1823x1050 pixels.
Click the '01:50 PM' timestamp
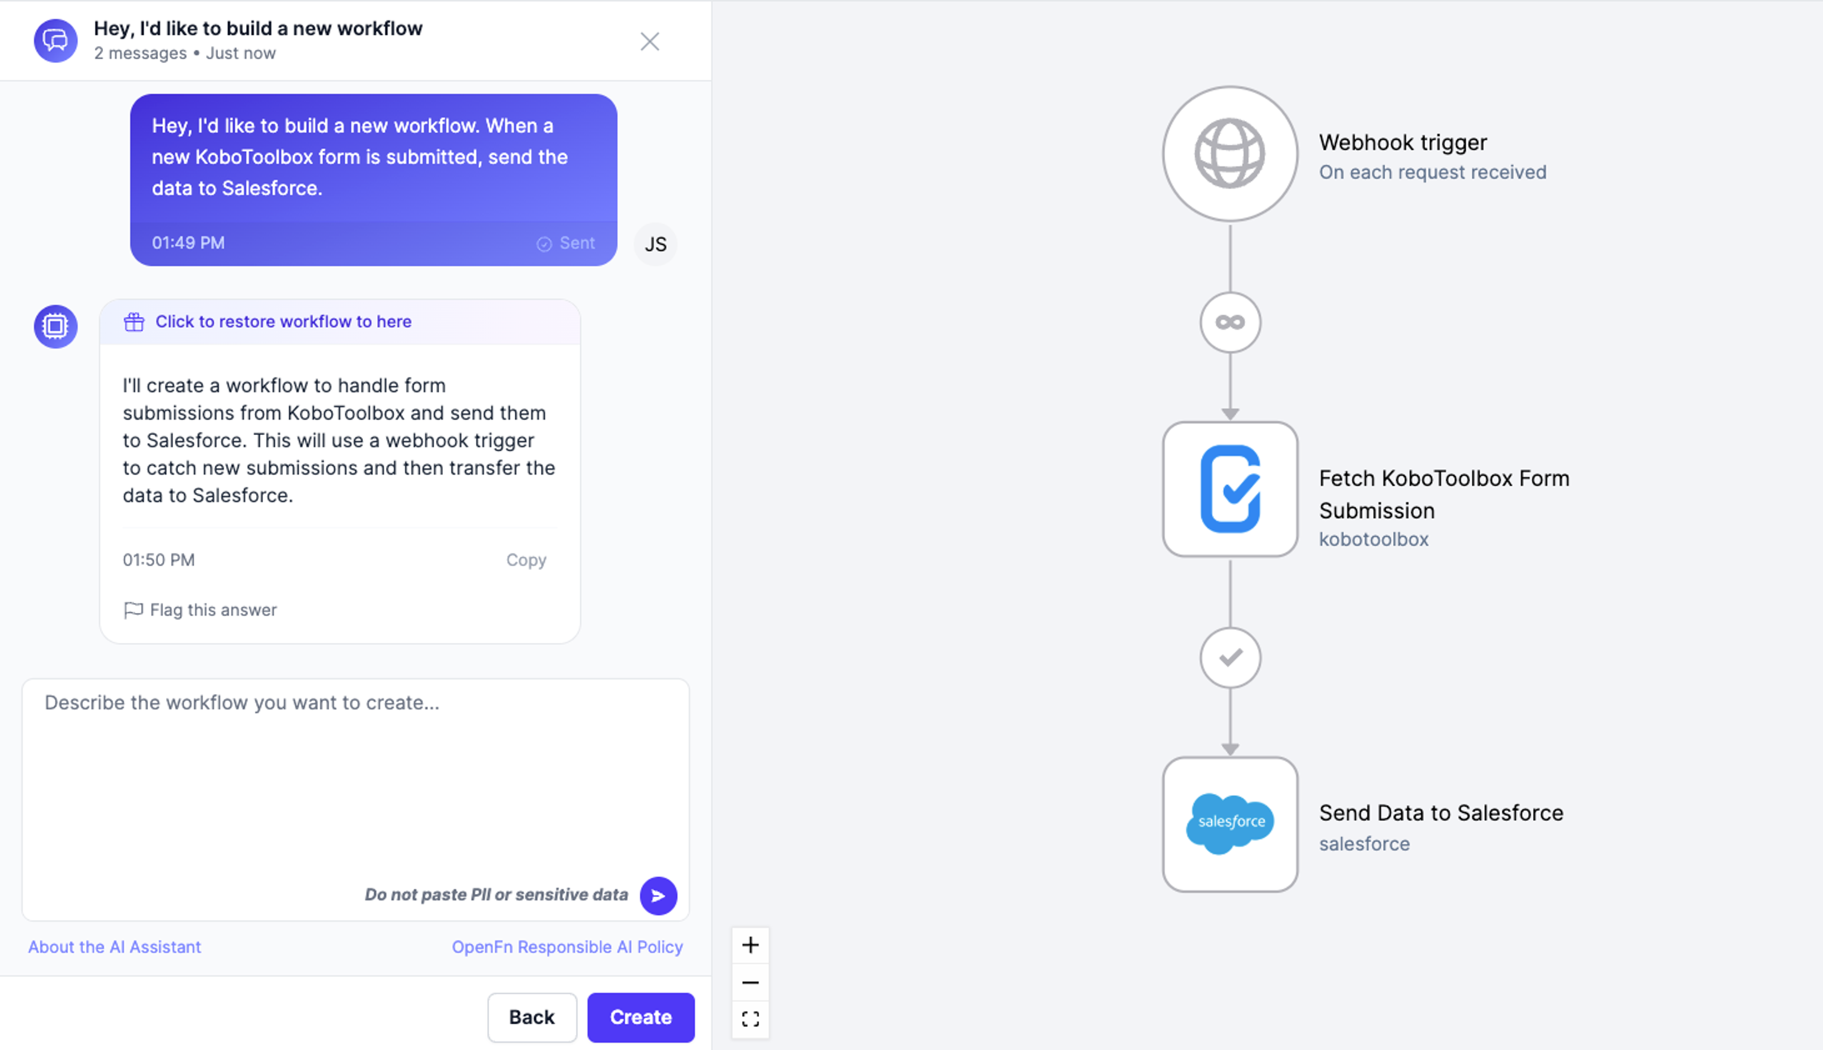pos(159,560)
